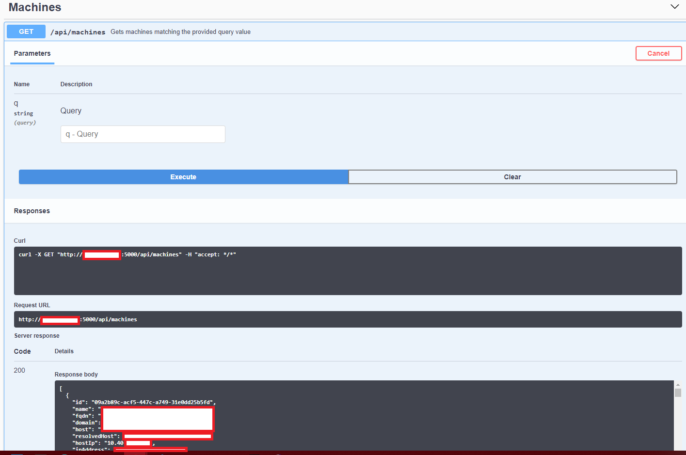Click the 200 response code
The width and height of the screenshot is (686, 455).
pyautogui.click(x=19, y=370)
